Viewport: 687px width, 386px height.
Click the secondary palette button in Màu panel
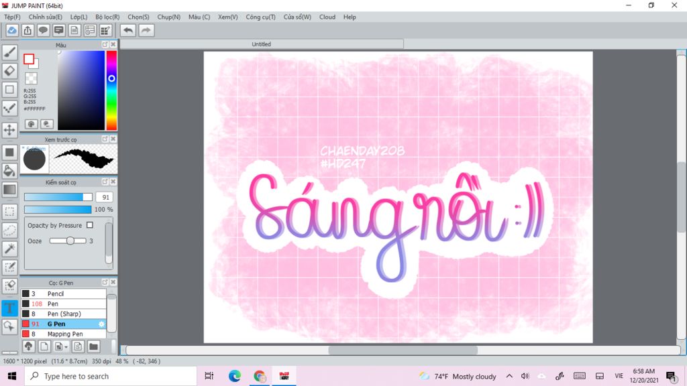(x=47, y=124)
